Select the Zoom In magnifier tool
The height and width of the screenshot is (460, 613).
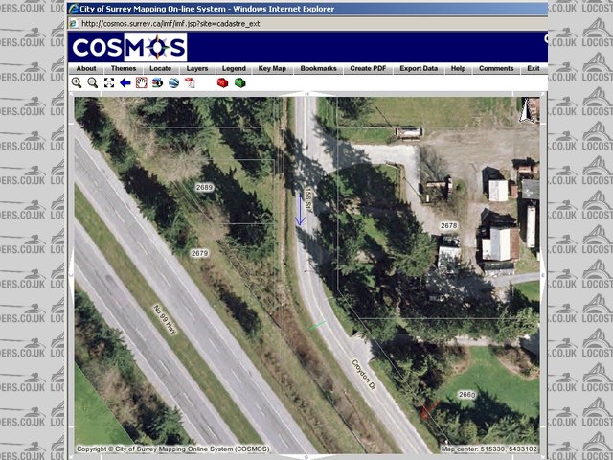click(x=77, y=83)
